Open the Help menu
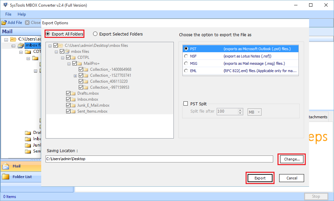This screenshot has width=334, height=201. (x=22, y=14)
